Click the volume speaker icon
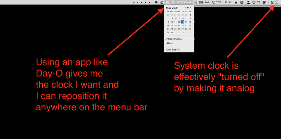The width and height of the screenshot is (281, 139). pyautogui.click(x=230, y=2)
